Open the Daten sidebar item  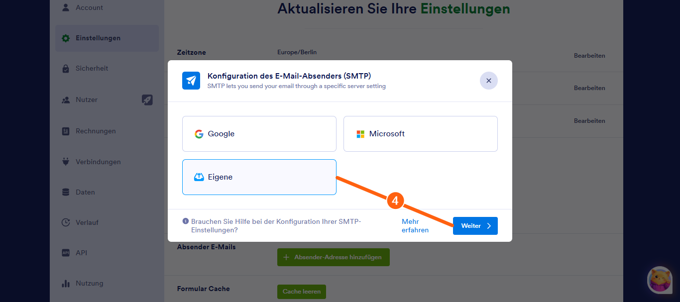pyautogui.click(x=107, y=192)
